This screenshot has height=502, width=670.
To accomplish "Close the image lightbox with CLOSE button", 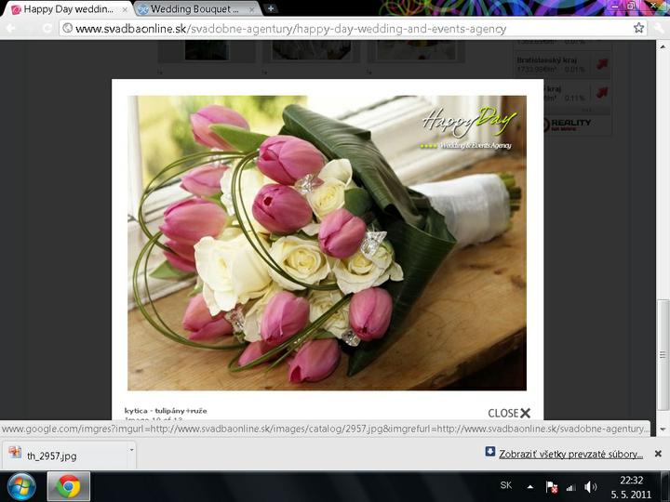I will pyautogui.click(x=508, y=413).
